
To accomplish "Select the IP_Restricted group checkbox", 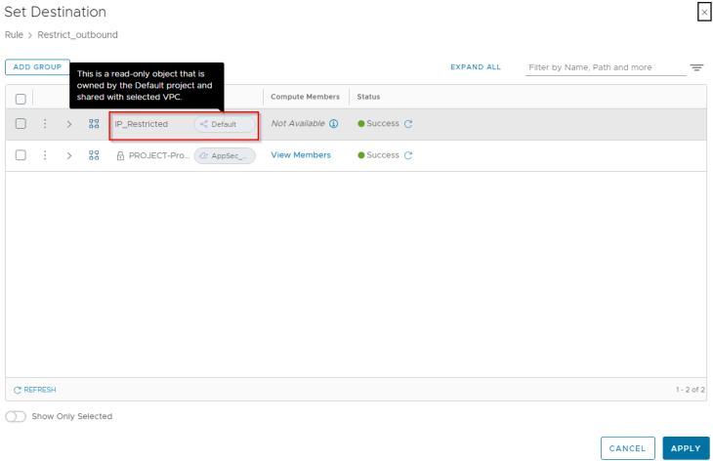I will pos(21,124).
